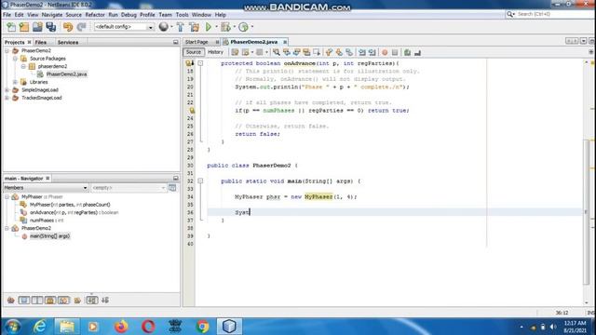The width and height of the screenshot is (596, 335).
Task: Toggle Show Static Members filter in Navigator
Action: click(x=37, y=301)
